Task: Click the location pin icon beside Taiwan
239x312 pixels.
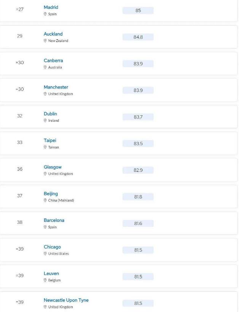Action: pyautogui.click(x=45, y=147)
